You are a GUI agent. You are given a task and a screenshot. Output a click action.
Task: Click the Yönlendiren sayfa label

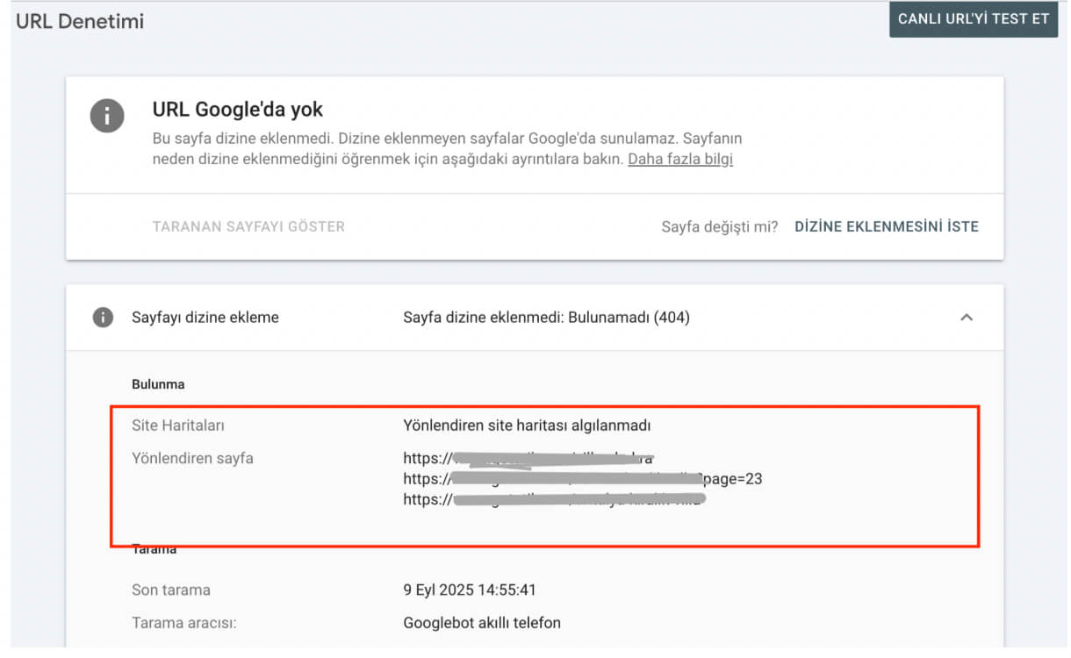(x=192, y=458)
